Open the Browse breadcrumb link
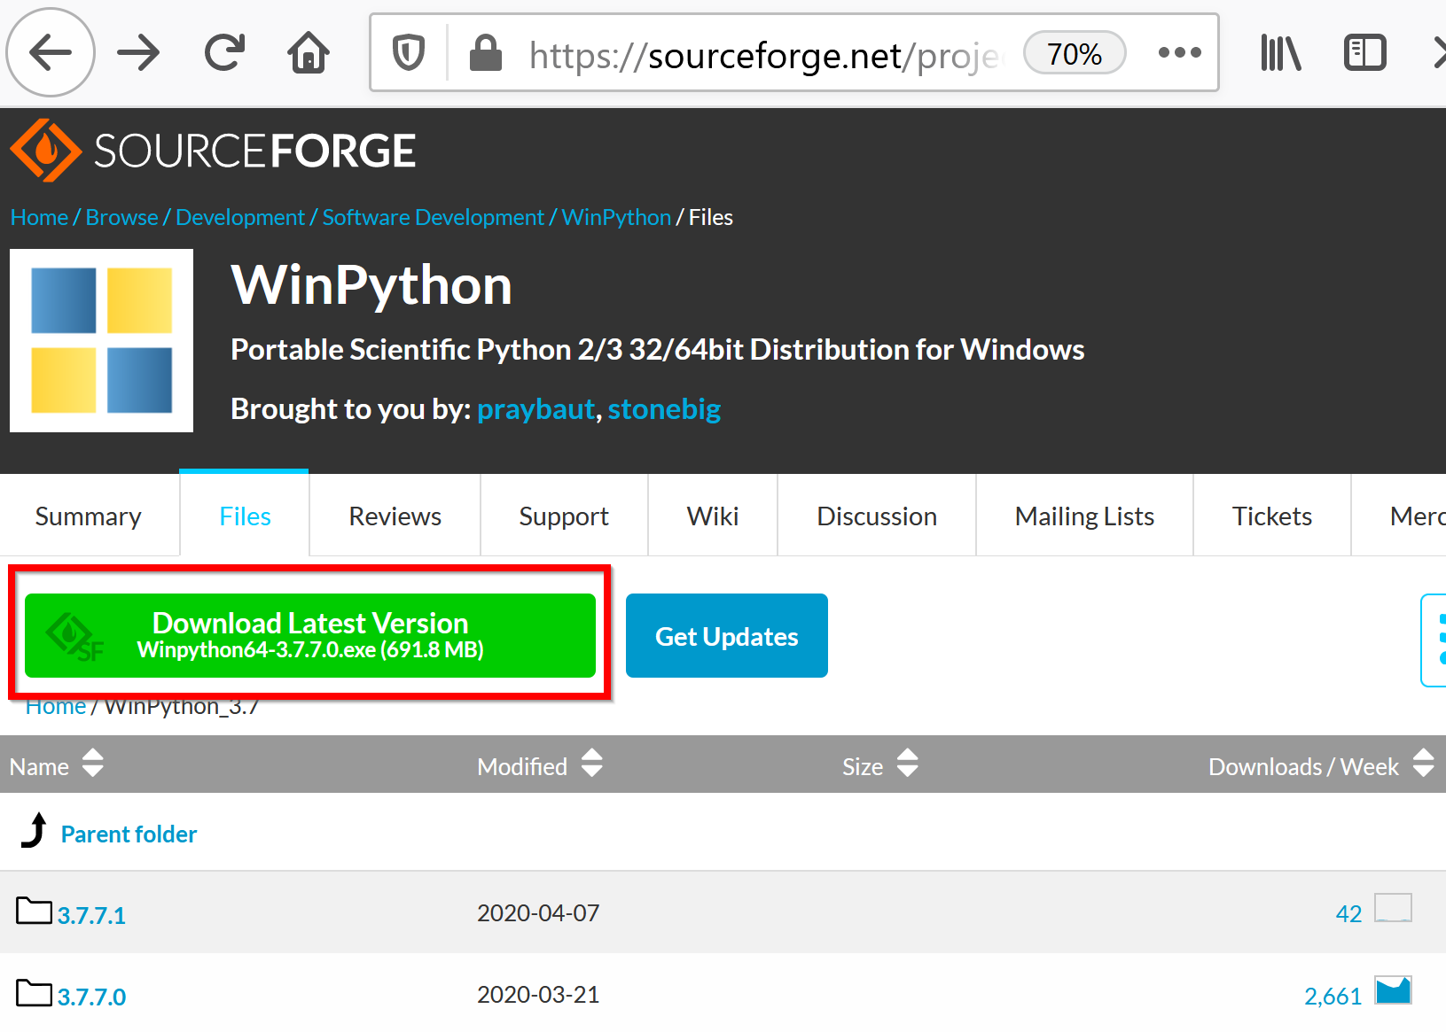The image size is (1446, 1032). coord(121,217)
